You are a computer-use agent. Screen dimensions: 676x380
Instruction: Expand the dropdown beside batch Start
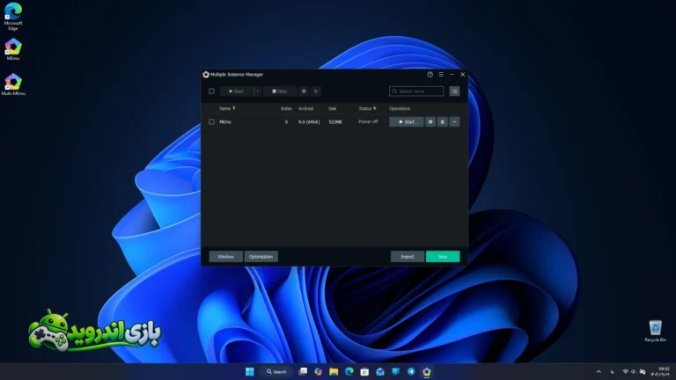coord(257,91)
